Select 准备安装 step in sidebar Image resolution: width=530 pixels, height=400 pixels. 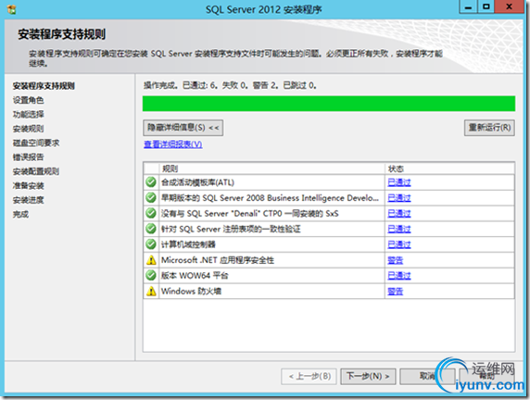click(28, 185)
